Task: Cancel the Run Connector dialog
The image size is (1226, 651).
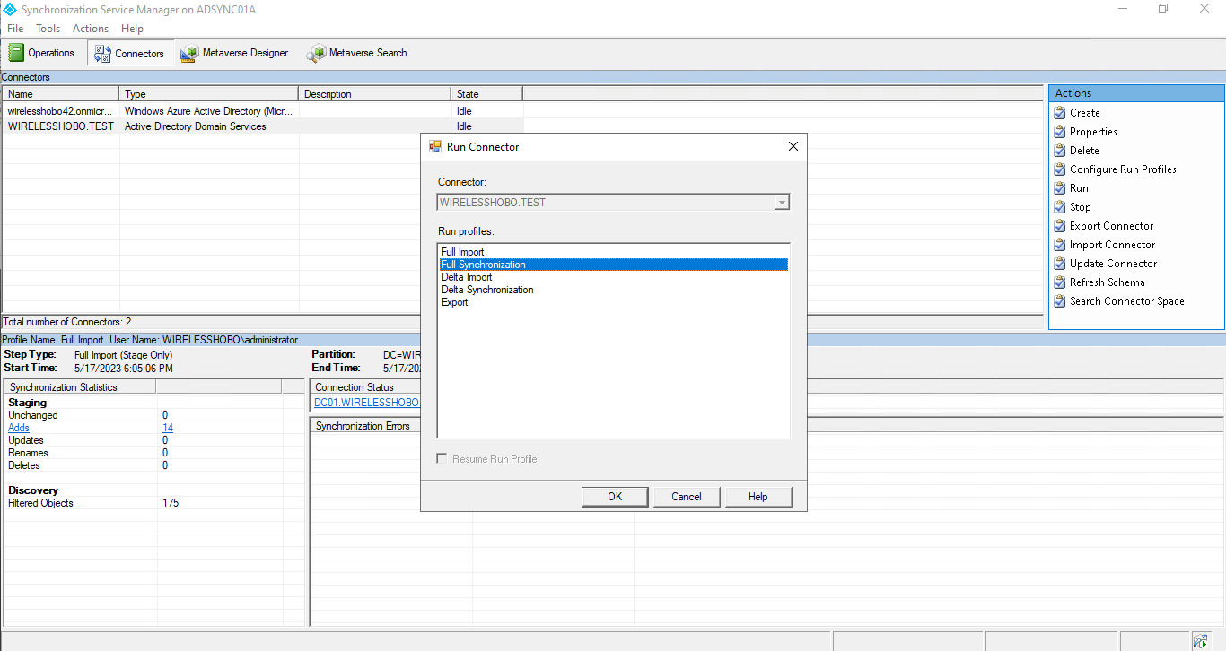Action: point(687,497)
